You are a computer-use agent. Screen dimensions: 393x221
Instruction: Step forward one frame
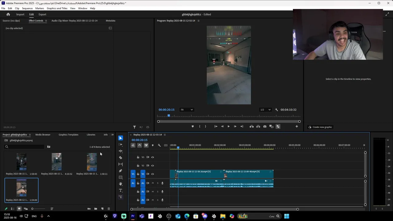click(x=235, y=126)
